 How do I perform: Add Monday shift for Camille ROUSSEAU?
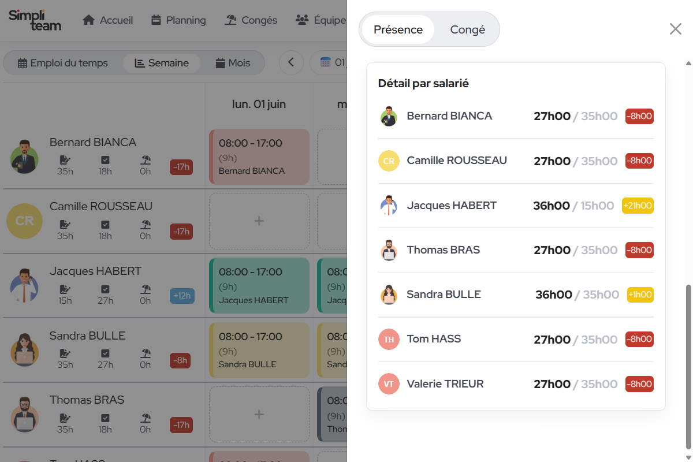259,221
